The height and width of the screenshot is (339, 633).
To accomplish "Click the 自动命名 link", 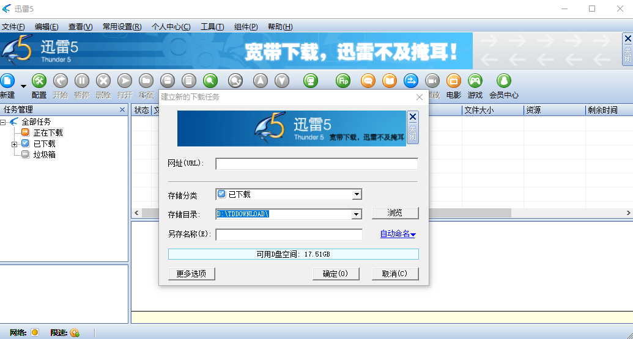I will (398, 234).
